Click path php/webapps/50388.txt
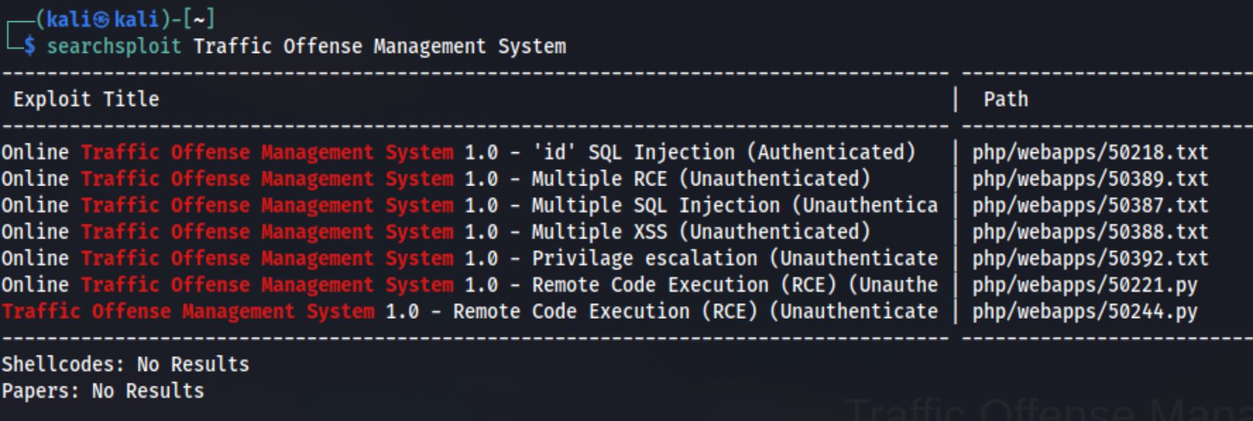Viewport: 1253px width, 421px height. coord(1089,232)
